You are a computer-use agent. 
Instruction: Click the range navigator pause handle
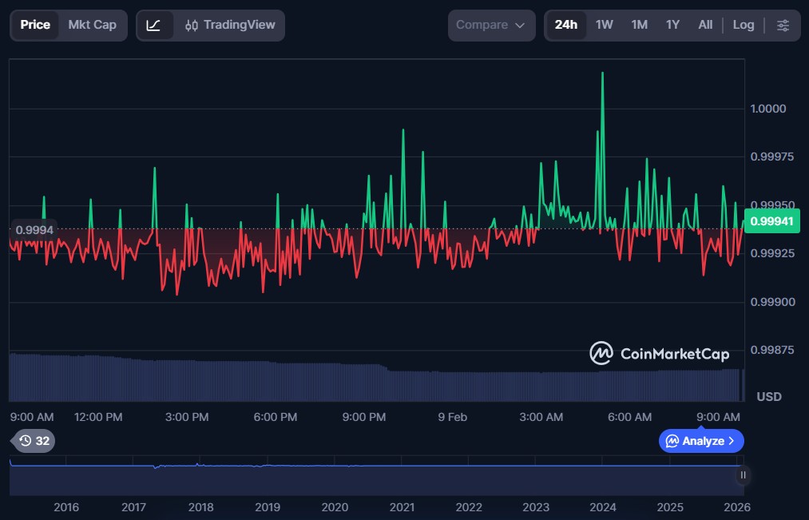coord(743,475)
